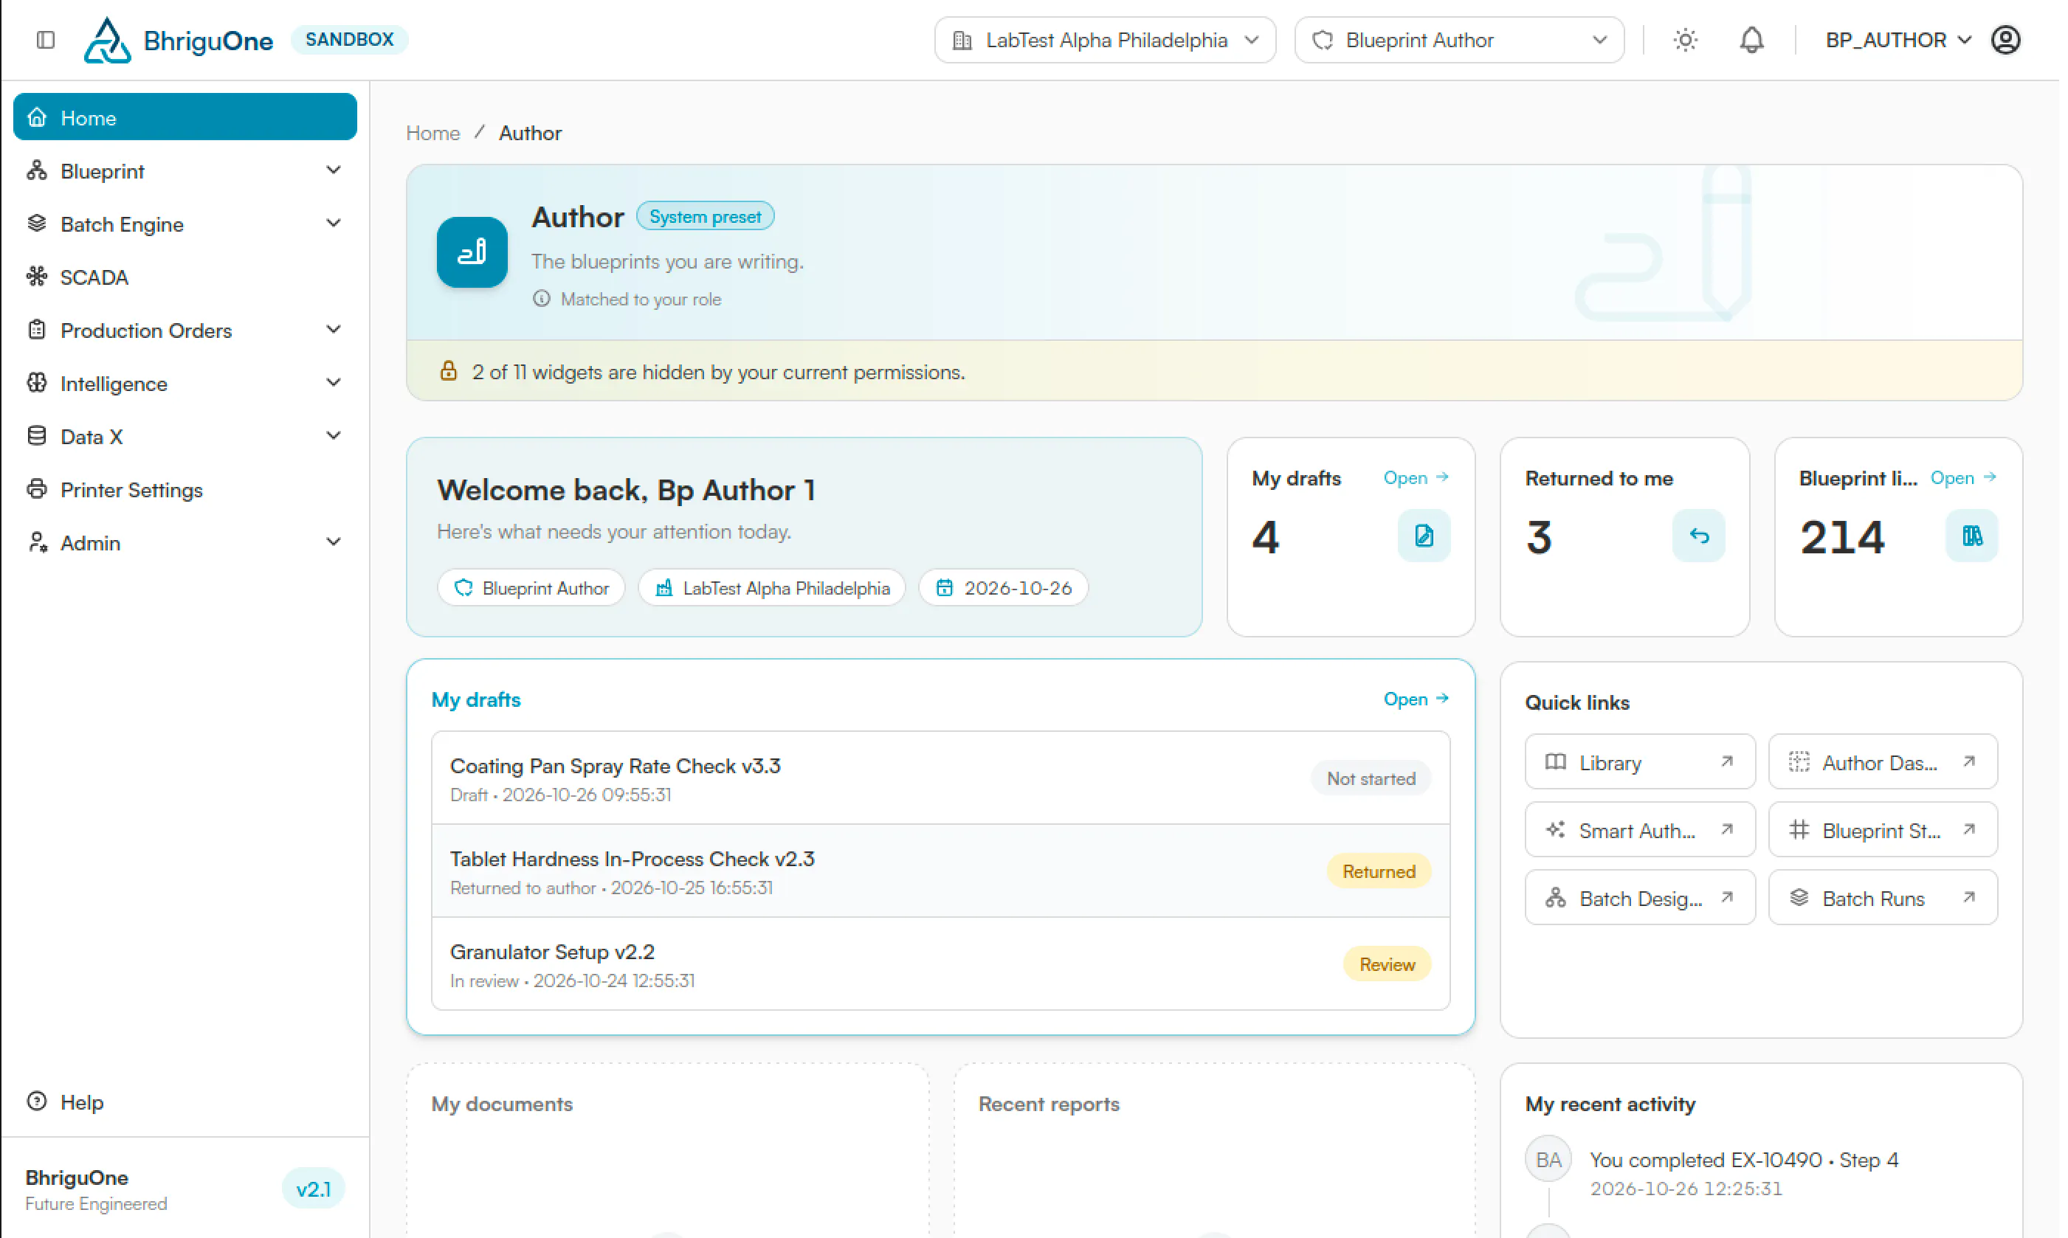Click the SCADA sidebar icon
Screen dimensions: 2068x1238
pos(37,276)
